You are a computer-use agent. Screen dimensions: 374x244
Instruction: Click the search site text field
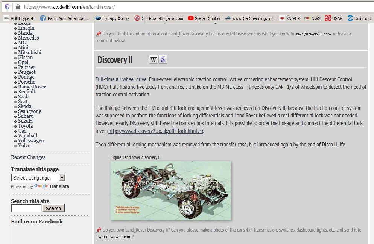point(26,208)
